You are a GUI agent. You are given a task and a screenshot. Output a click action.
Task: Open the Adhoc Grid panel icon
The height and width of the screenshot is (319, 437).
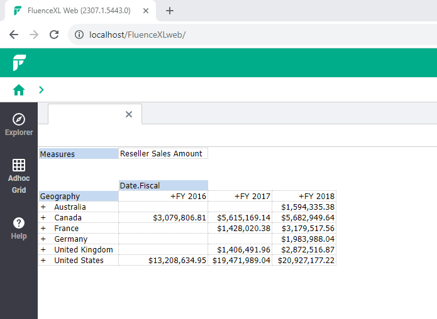point(19,166)
